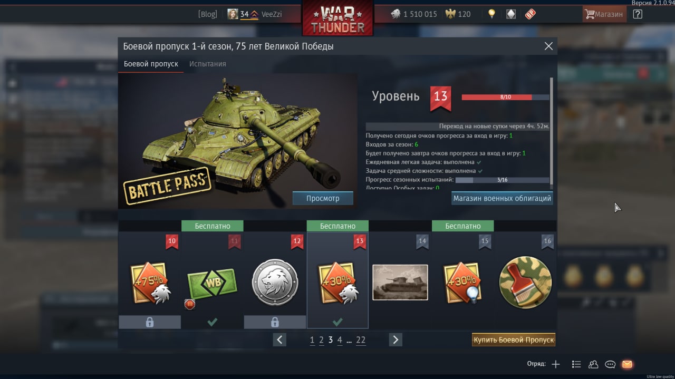Jump to rewards page 22

361,340
